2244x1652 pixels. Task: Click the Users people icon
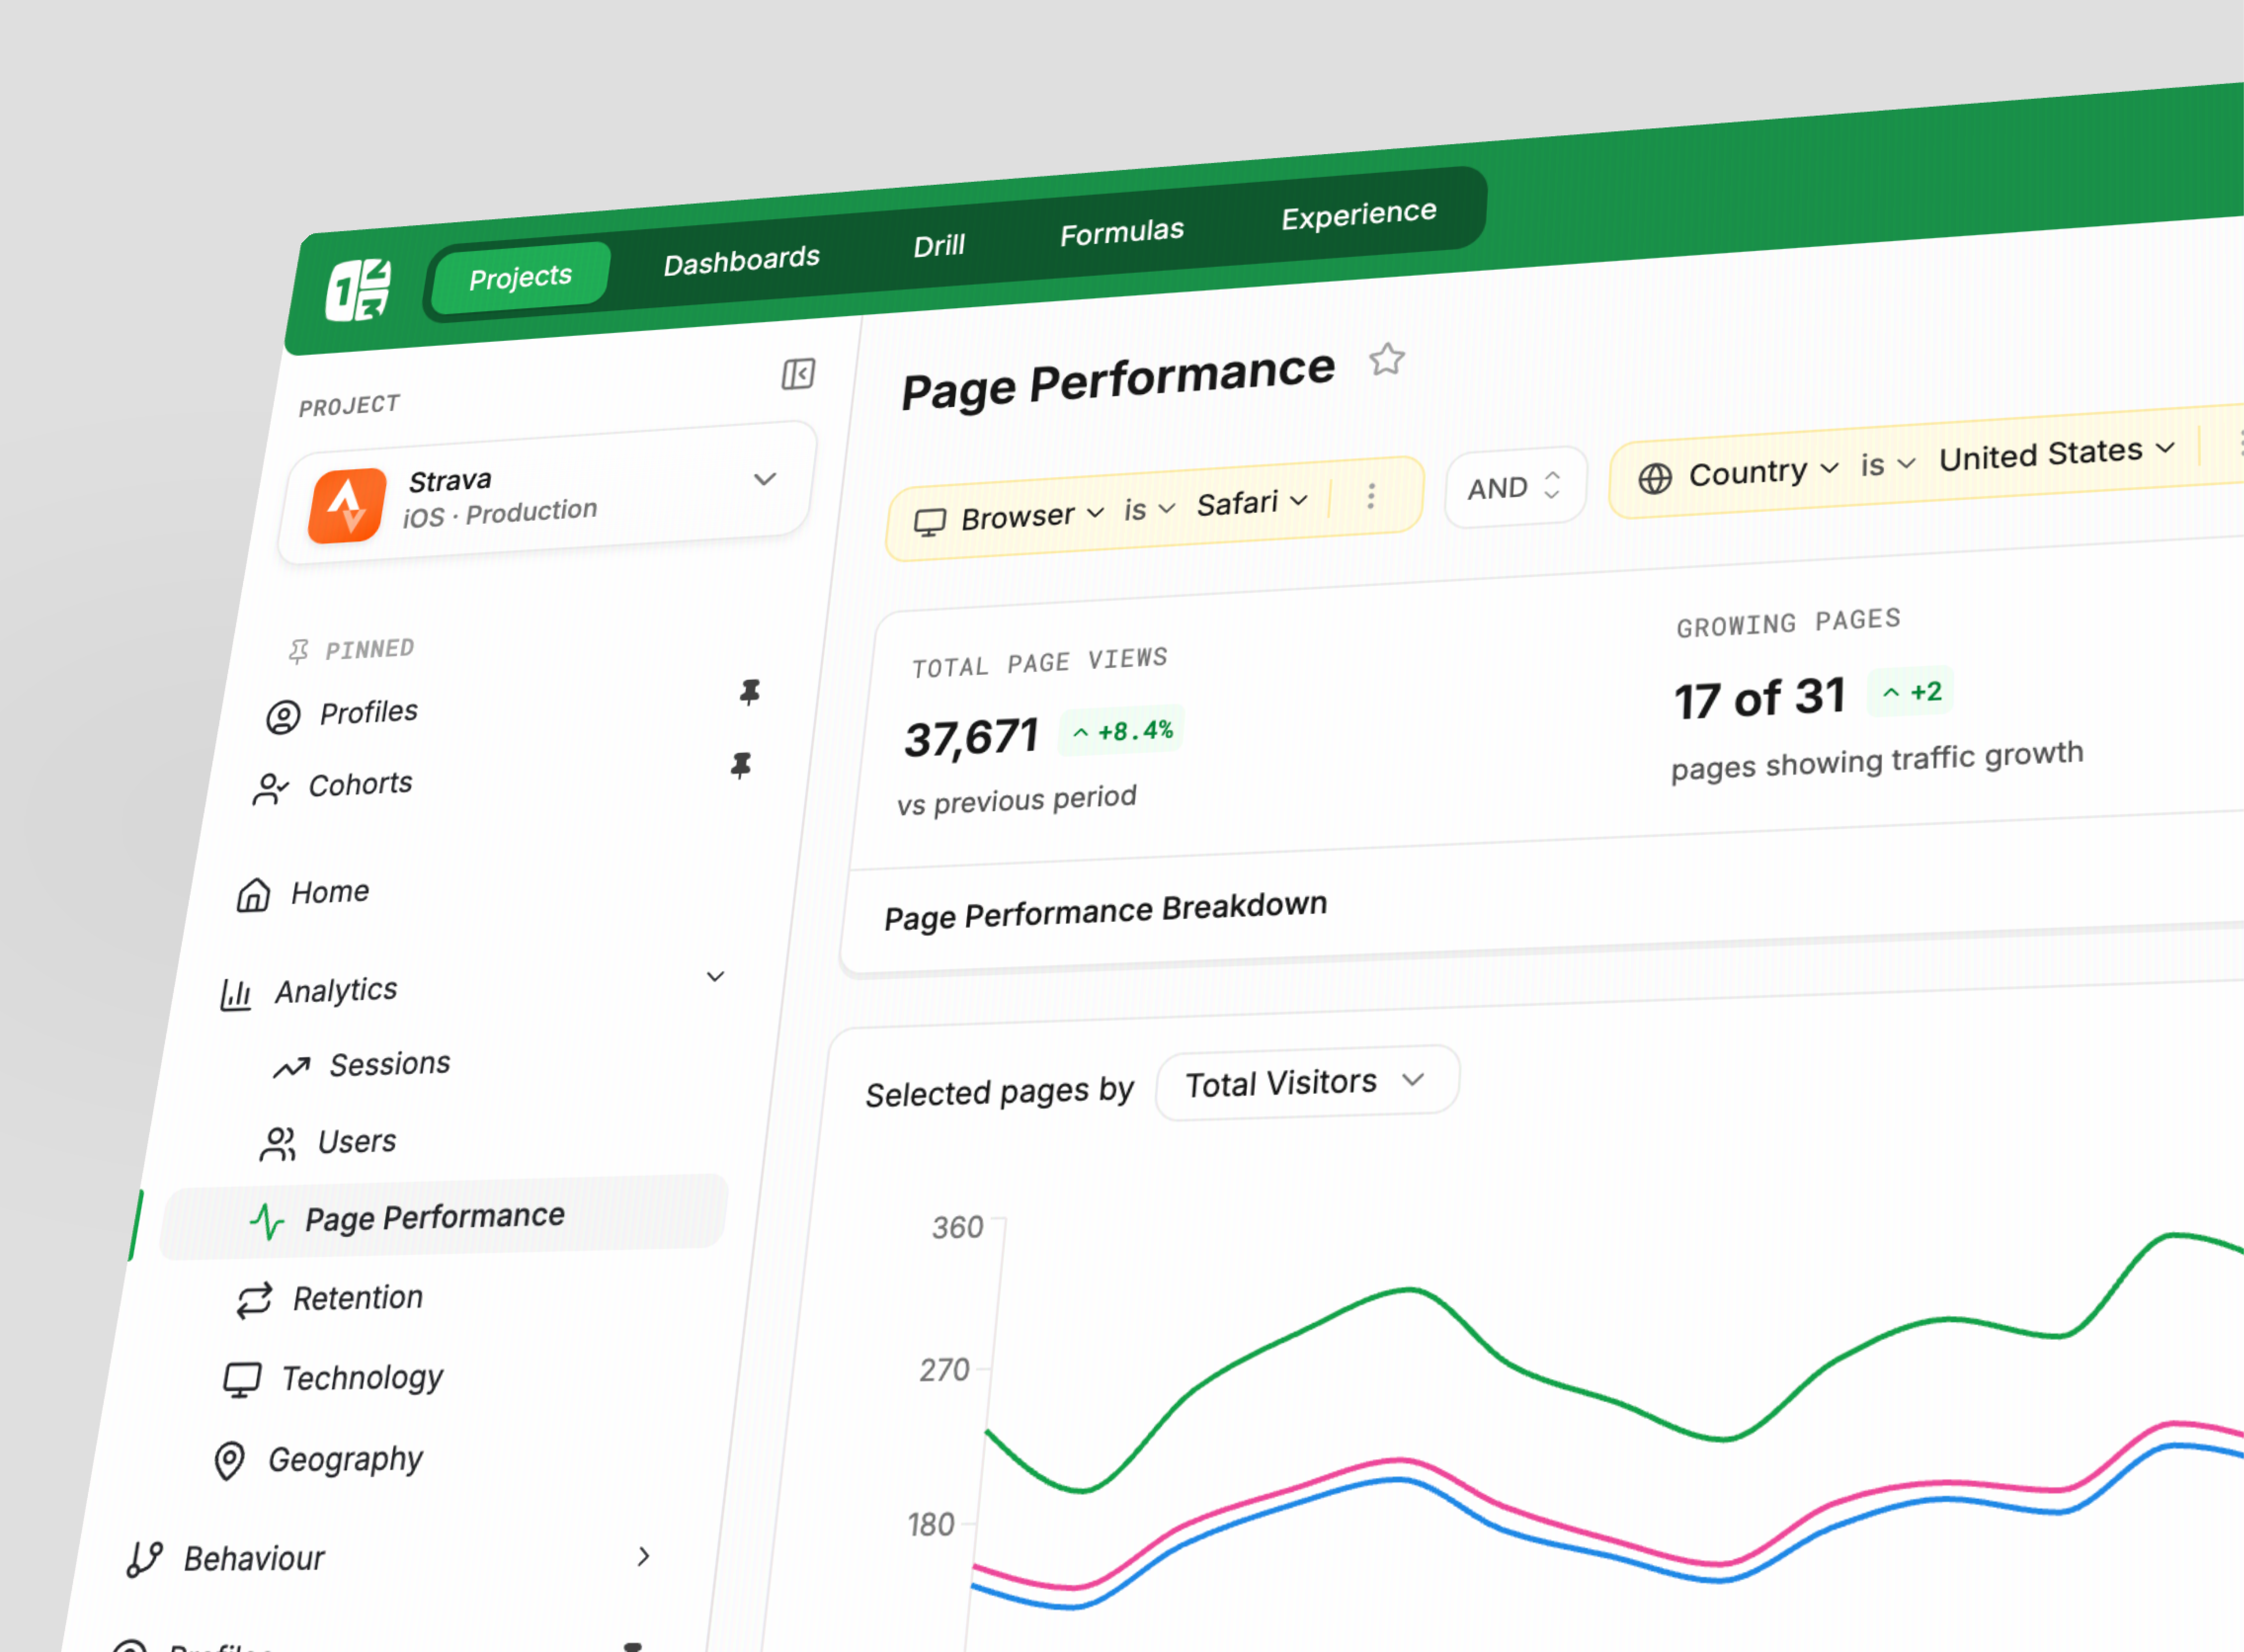[x=278, y=1144]
